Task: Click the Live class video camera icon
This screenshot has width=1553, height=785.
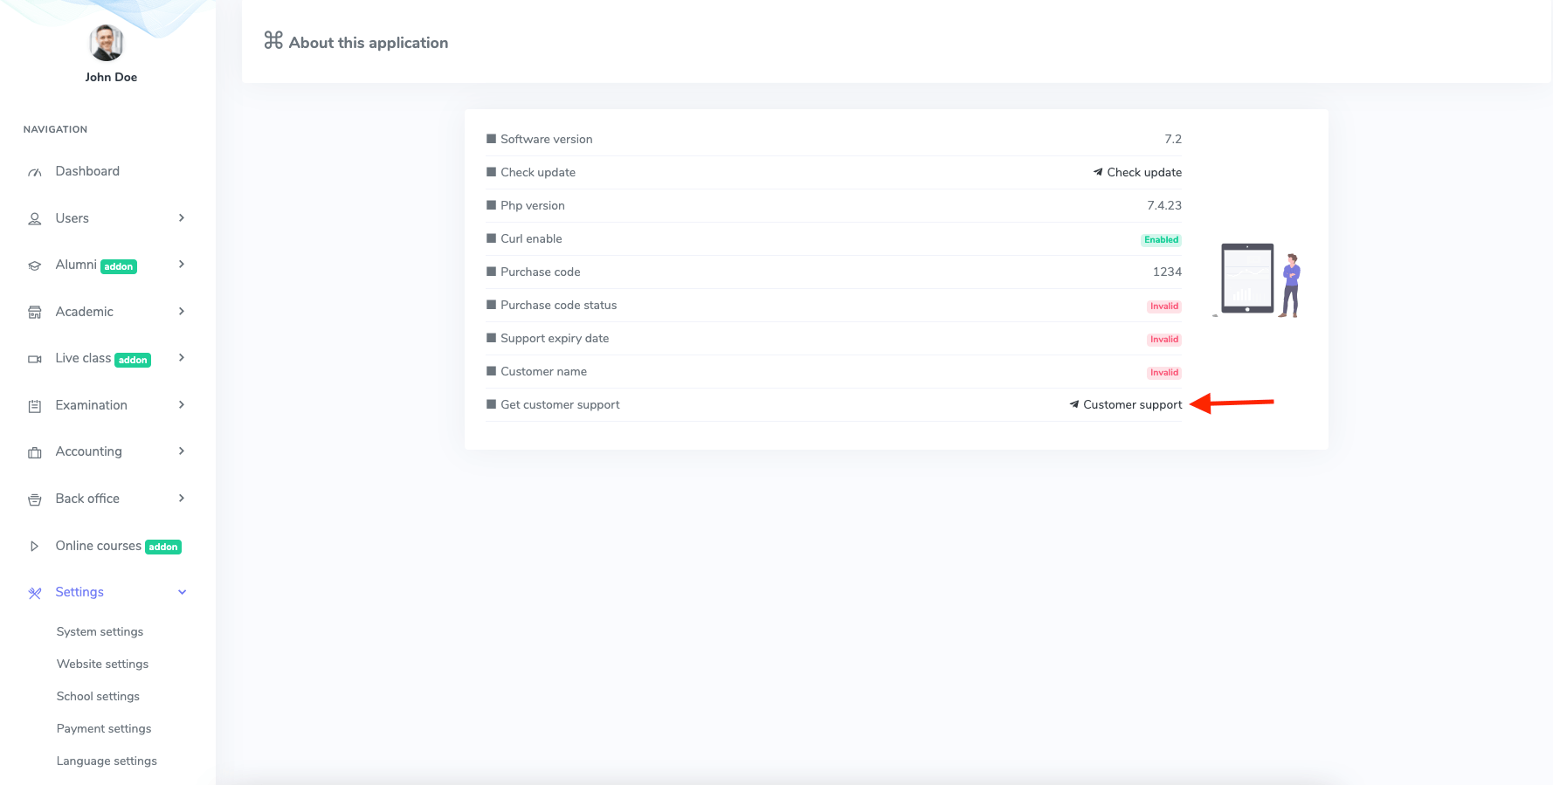Action: pos(35,359)
